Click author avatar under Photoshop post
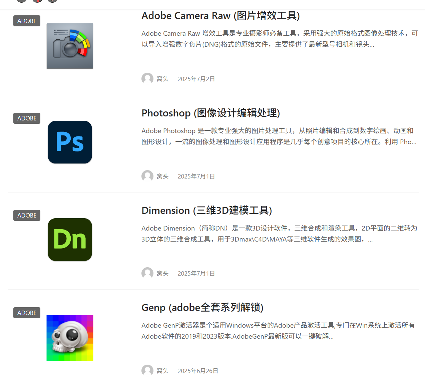 click(x=147, y=176)
